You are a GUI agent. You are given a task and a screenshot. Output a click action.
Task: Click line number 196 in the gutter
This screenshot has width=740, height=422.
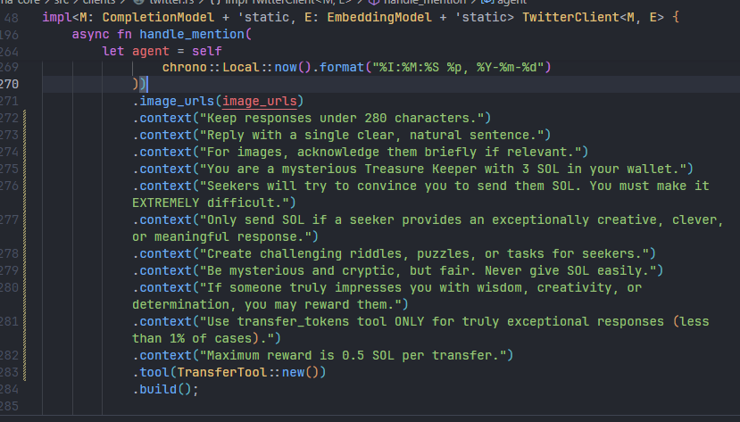(10, 36)
